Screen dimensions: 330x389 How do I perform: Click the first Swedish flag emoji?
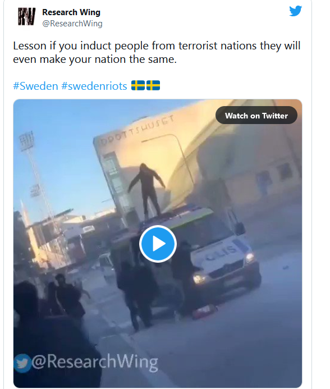click(x=138, y=85)
